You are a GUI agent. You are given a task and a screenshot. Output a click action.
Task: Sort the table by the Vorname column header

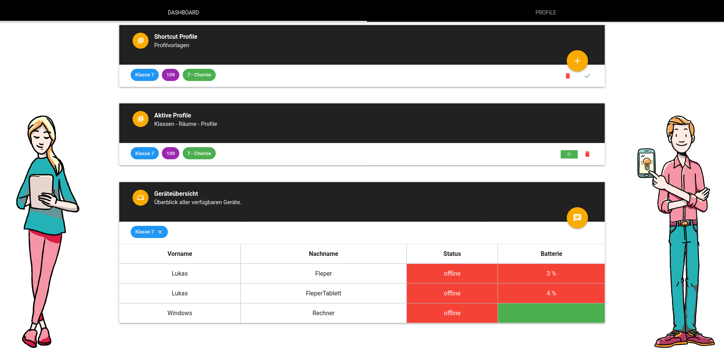coord(179,254)
